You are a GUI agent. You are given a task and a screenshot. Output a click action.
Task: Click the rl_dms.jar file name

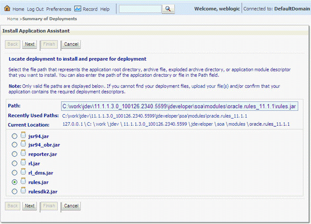point(41,173)
